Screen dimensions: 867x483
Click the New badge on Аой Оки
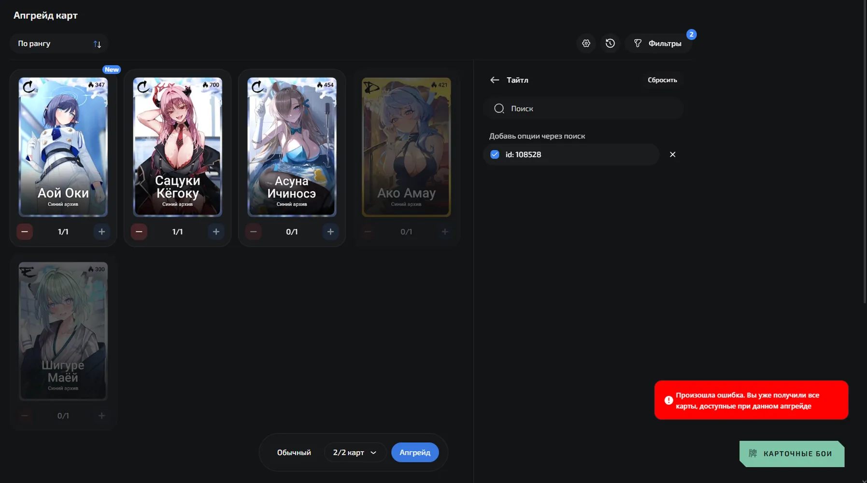coord(112,70)
